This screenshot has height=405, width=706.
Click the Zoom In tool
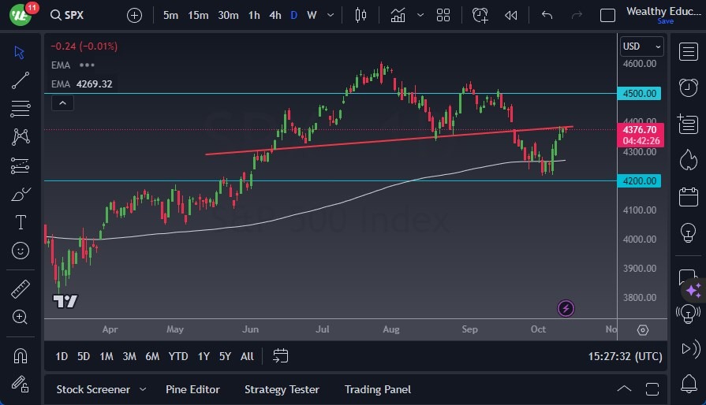point(21,317)
